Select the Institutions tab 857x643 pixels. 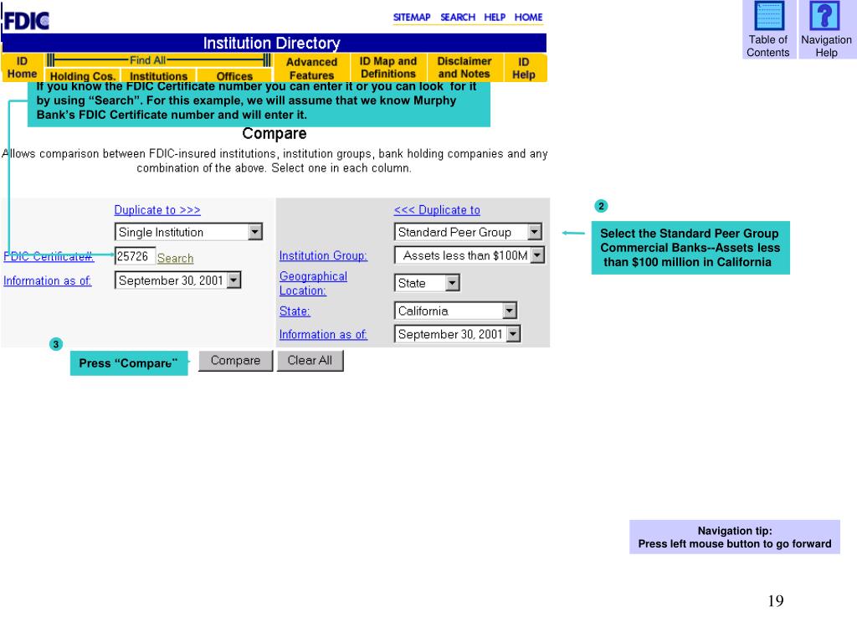pyautogui.click(x=158, y=76)
